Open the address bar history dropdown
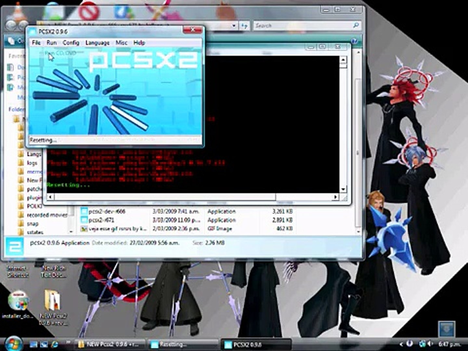The width and height of the screenshot is (468, 351). [234, 25]
